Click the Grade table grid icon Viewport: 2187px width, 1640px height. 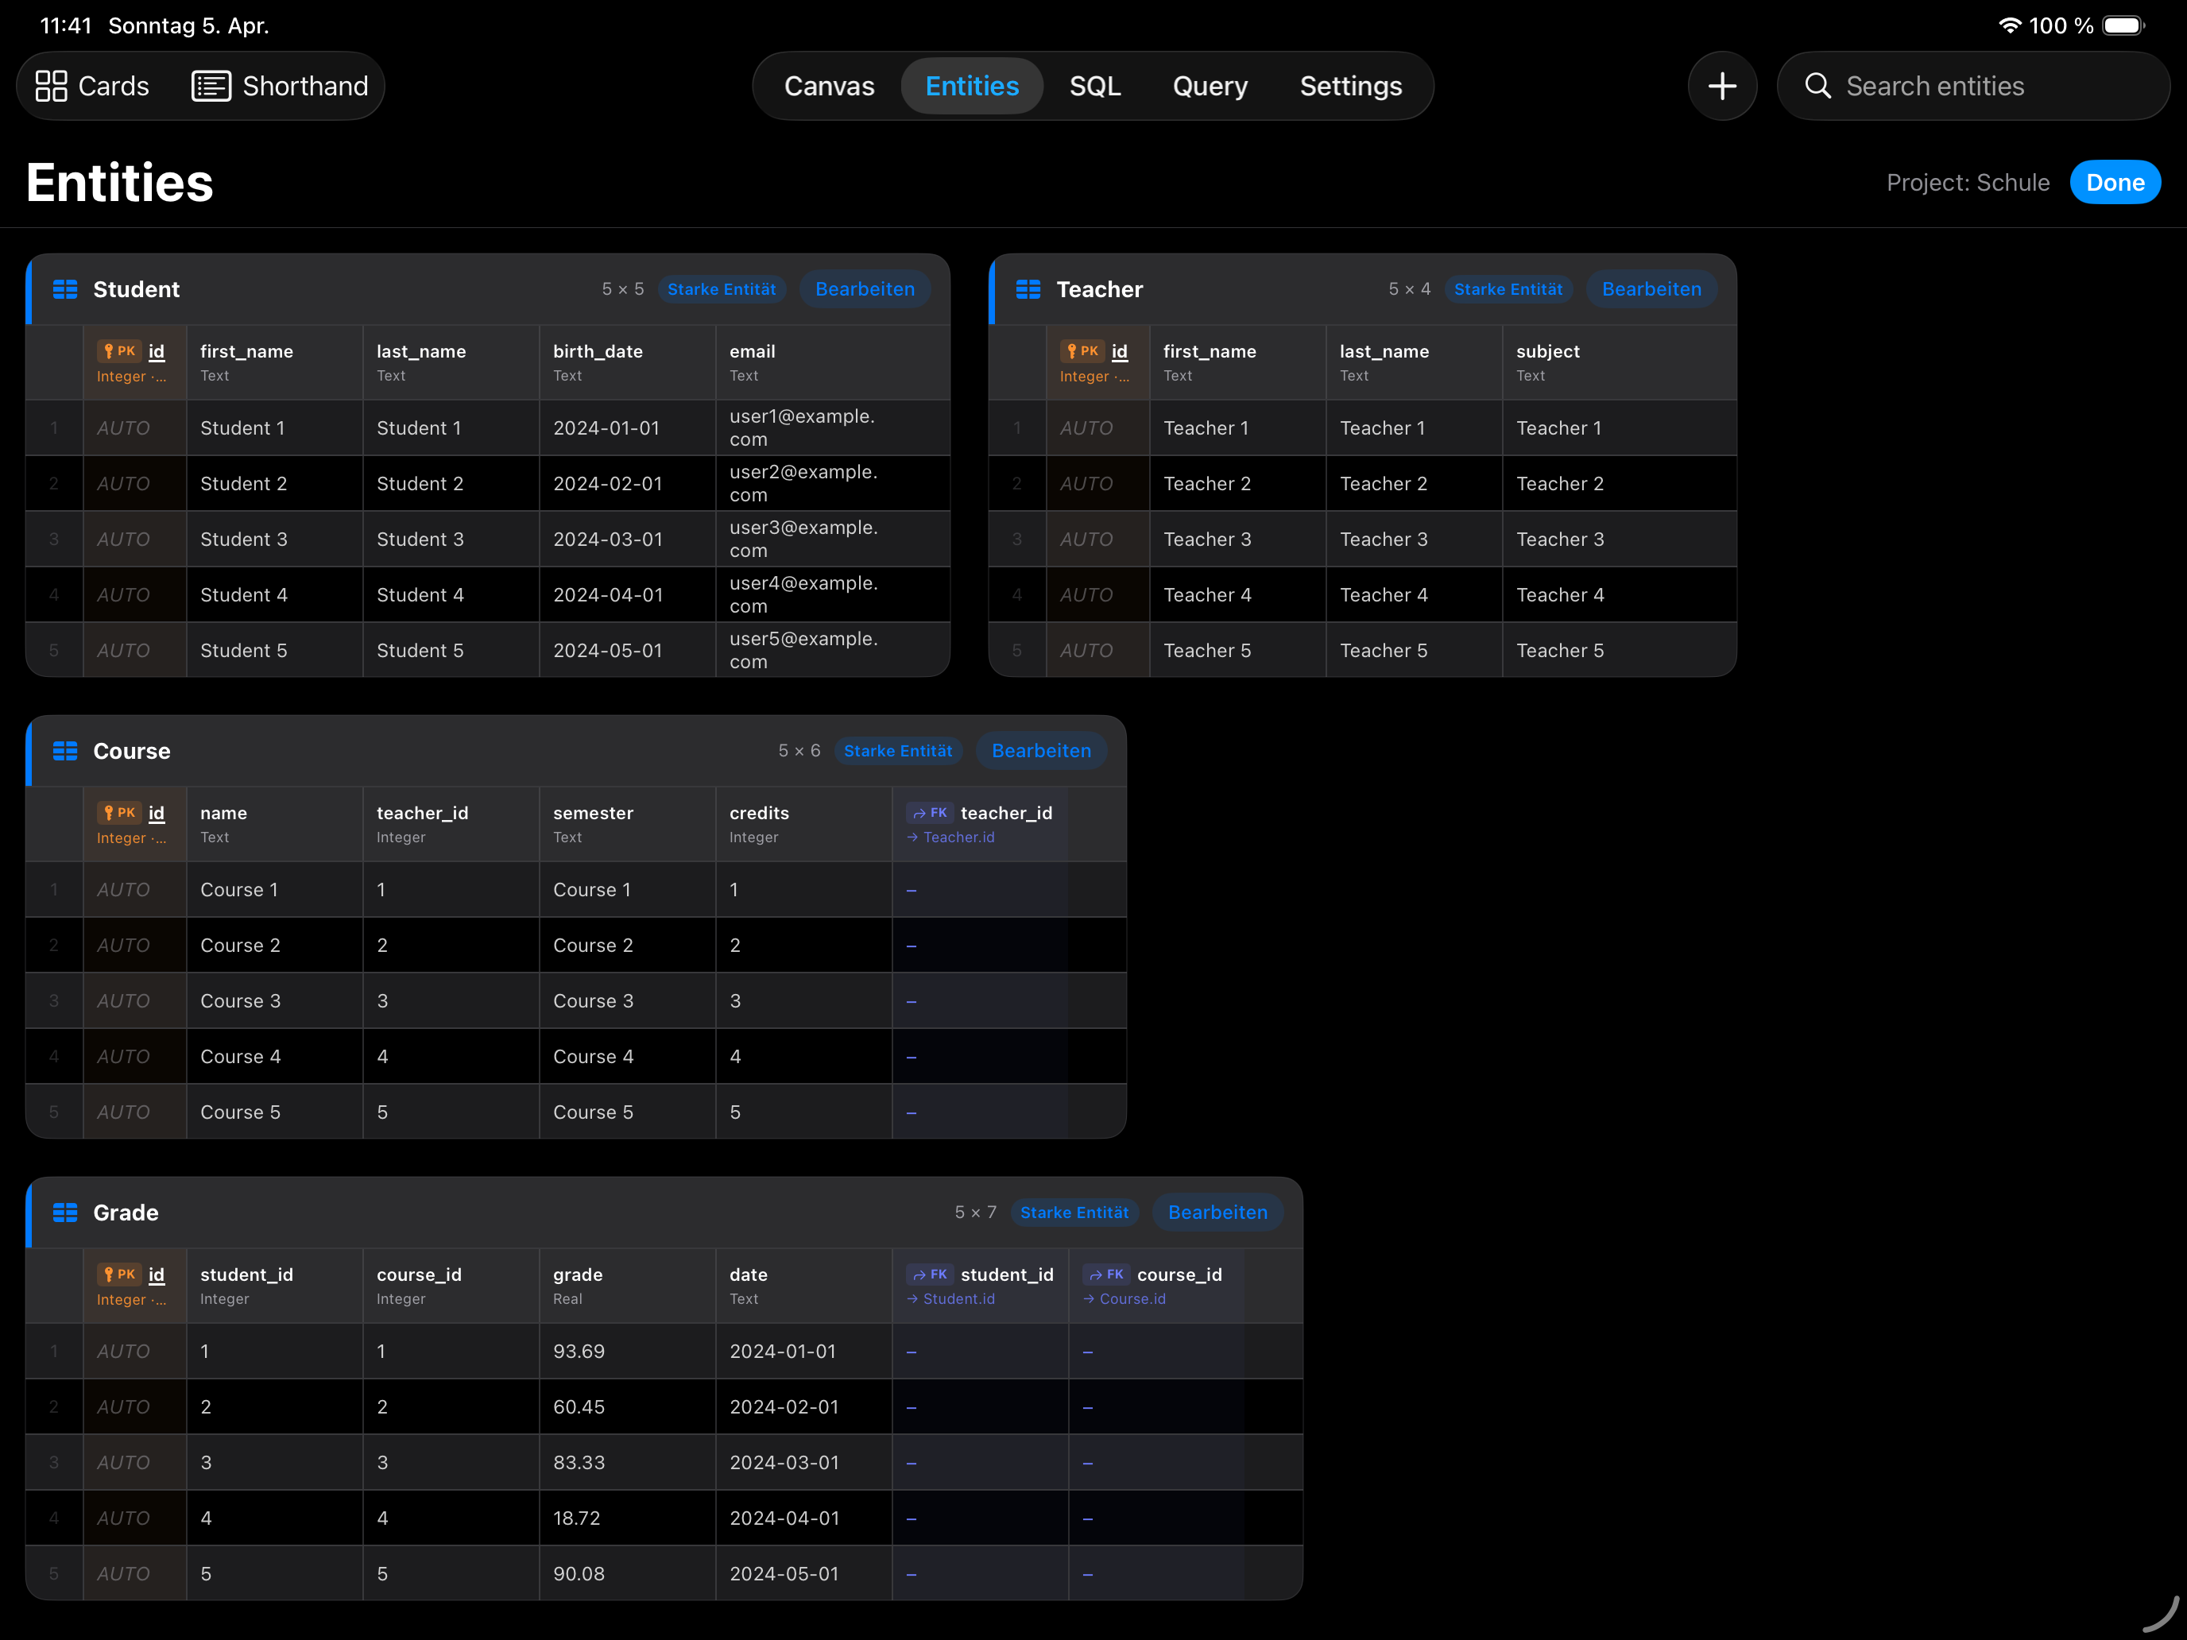coord(65,1213)
